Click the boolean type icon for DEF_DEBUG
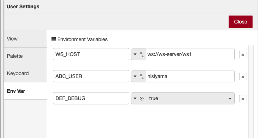 coord(142,99)
